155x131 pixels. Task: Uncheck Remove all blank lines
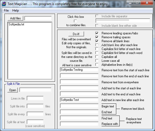(x=97, y=41)
